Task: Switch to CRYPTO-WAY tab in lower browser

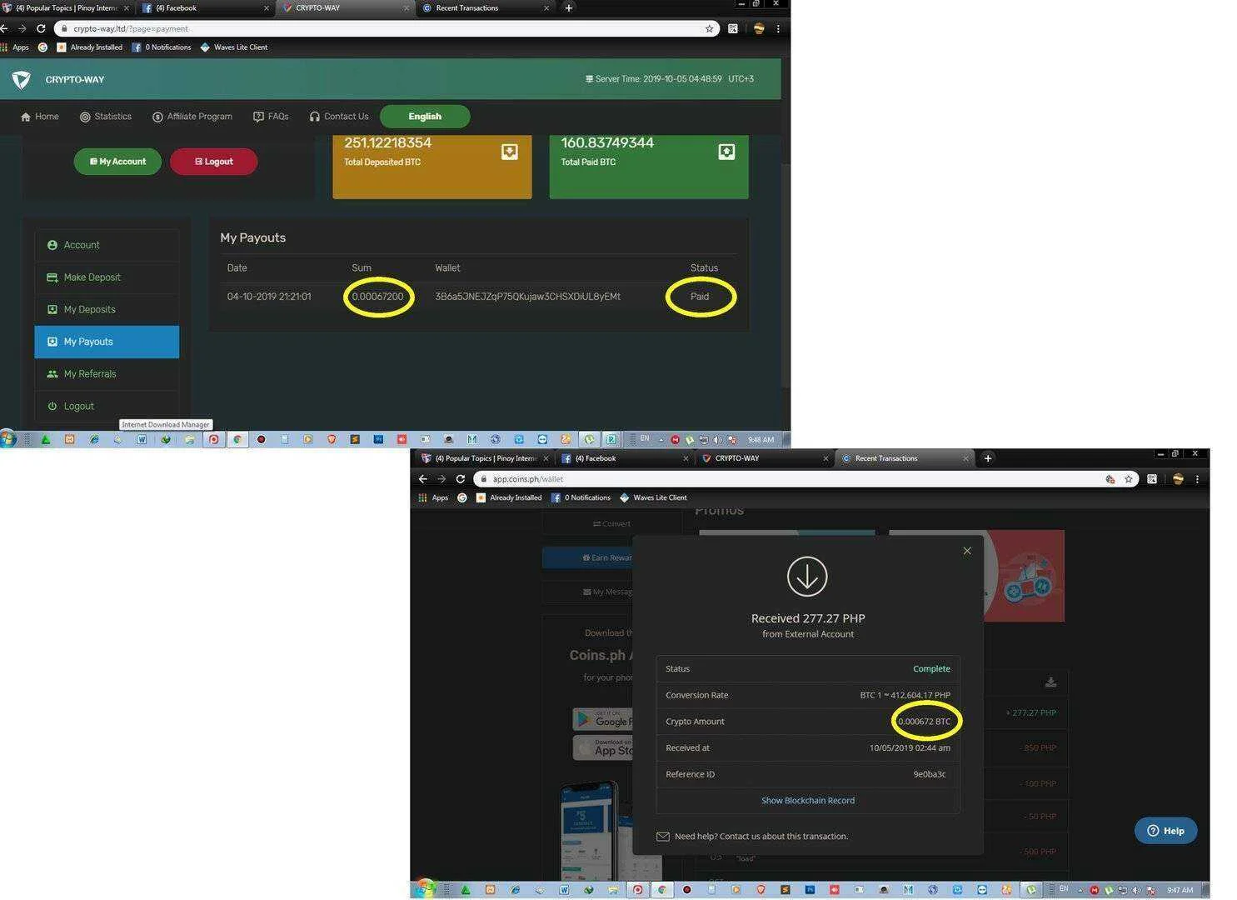Action: point(765,458)
